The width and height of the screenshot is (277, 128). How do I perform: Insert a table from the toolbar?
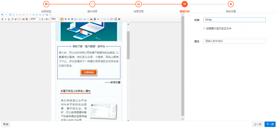[x=10, y=15]
